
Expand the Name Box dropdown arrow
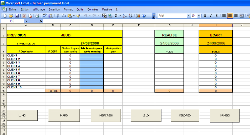[26, 21]
